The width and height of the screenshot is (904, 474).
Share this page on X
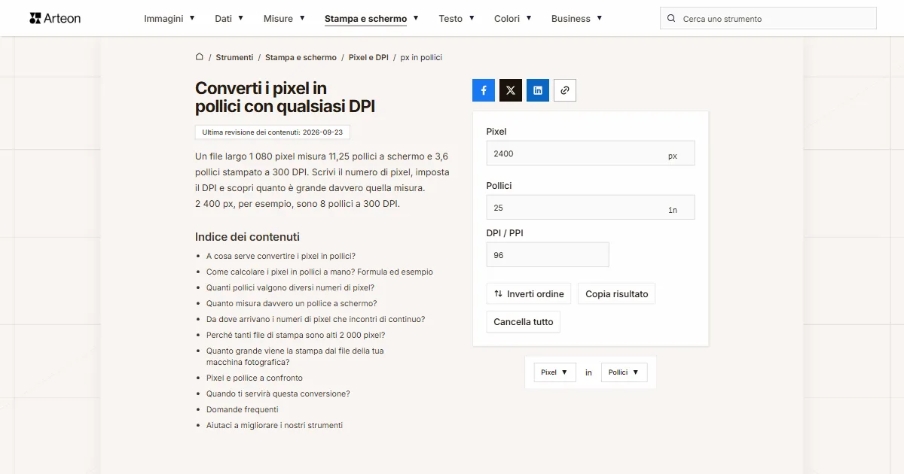[511, 90]
